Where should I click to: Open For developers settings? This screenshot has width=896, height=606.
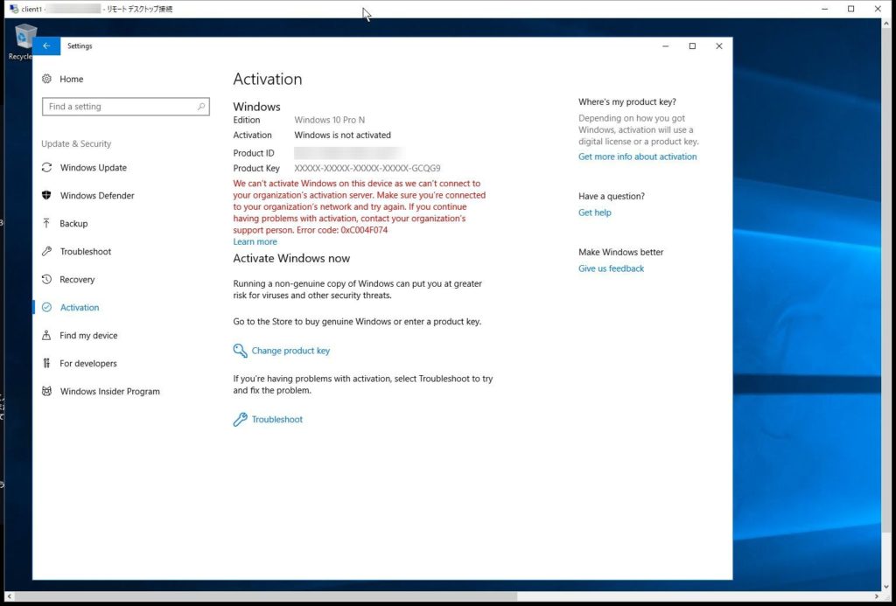88,363
